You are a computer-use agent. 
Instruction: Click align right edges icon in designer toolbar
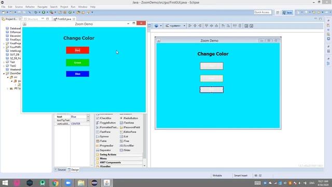(200, 25)
